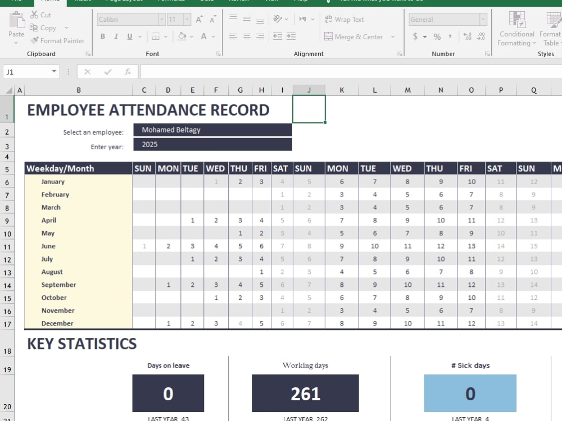Increase decimal places
This screenshot has height=421, width=562.
467,36
